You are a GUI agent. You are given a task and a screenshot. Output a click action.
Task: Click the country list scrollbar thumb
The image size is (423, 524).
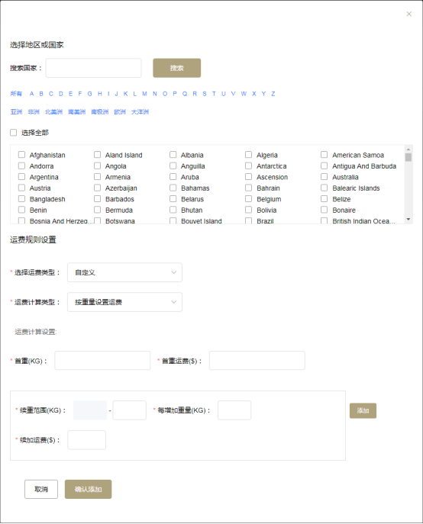click(x=408, y=157)
